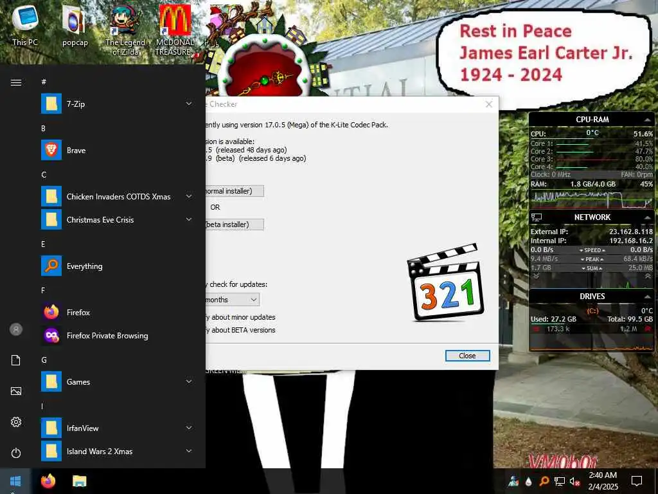Viewport: 658px width, 494px height.
Task: Open the update check interval dropdown
Action: [x=232, y=300]
